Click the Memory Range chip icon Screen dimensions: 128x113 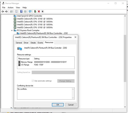pyautogui.click(x=19, y=62)
